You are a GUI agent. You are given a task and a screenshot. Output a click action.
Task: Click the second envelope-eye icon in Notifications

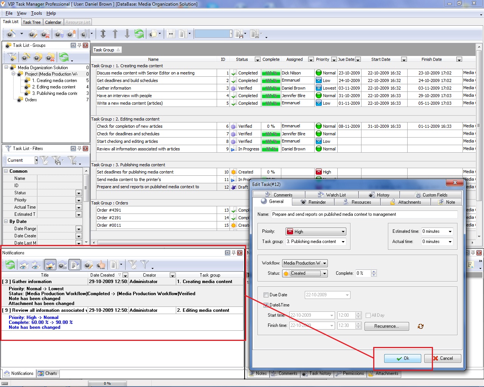(x=36, y=265)
